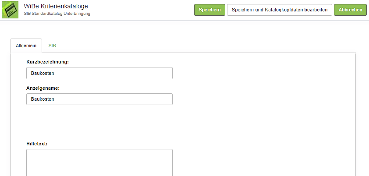The height and width of the screenshot is (176, 369).
Task: Click the Kurzbezeichnung label
Action: click(x=47, y=62)
